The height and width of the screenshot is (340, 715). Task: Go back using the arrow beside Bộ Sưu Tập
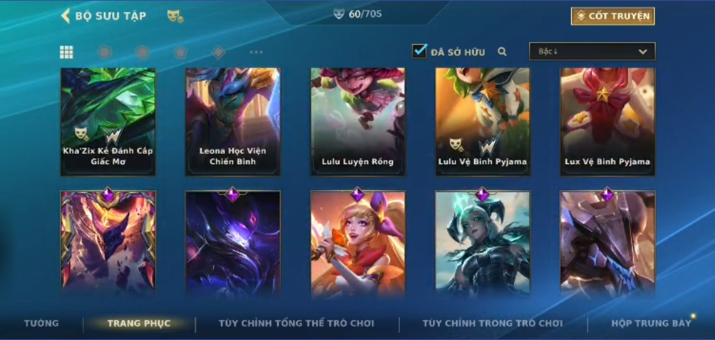click(x=65, y=16)
